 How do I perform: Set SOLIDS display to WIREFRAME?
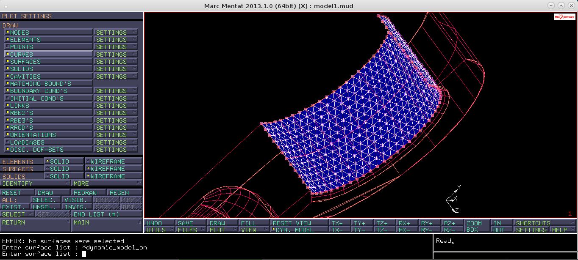tap(114, 176)
